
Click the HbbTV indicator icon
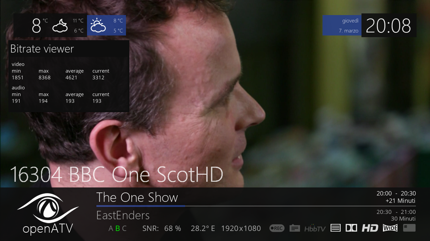(315, 228)
